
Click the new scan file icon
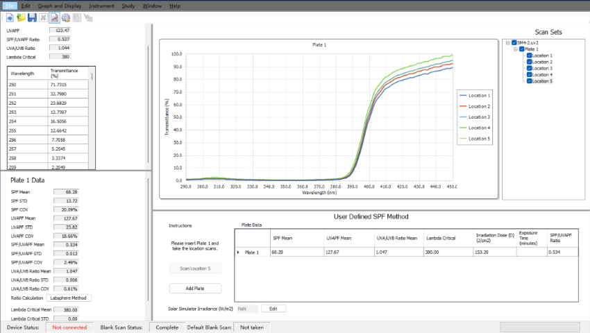pos(10,17)
